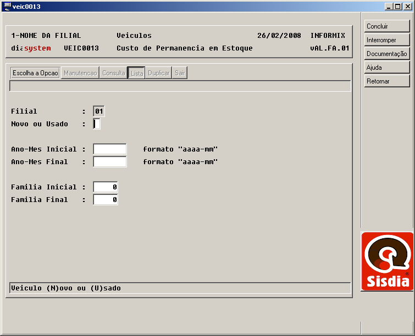Open the Documentação button
The width and height of the screenshot is (415, 336).
point(387,54)
